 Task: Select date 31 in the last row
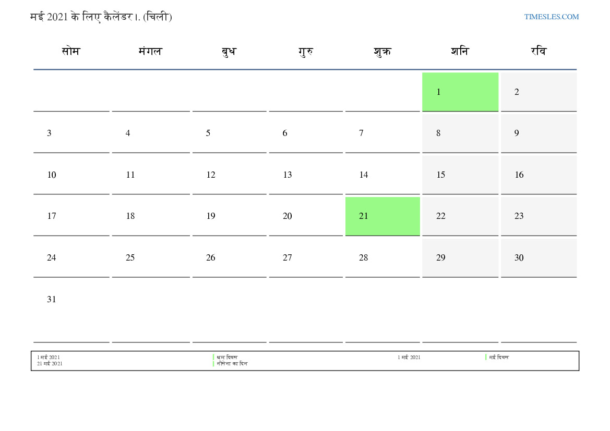pyautogui.click(x=52, y=299)
